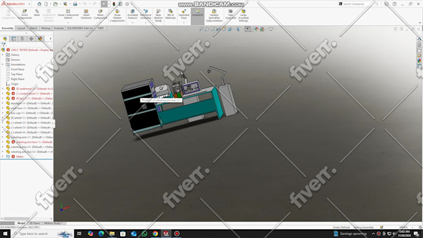
Task: Create a new document with the New icon
Action: (x=46, y=4)
